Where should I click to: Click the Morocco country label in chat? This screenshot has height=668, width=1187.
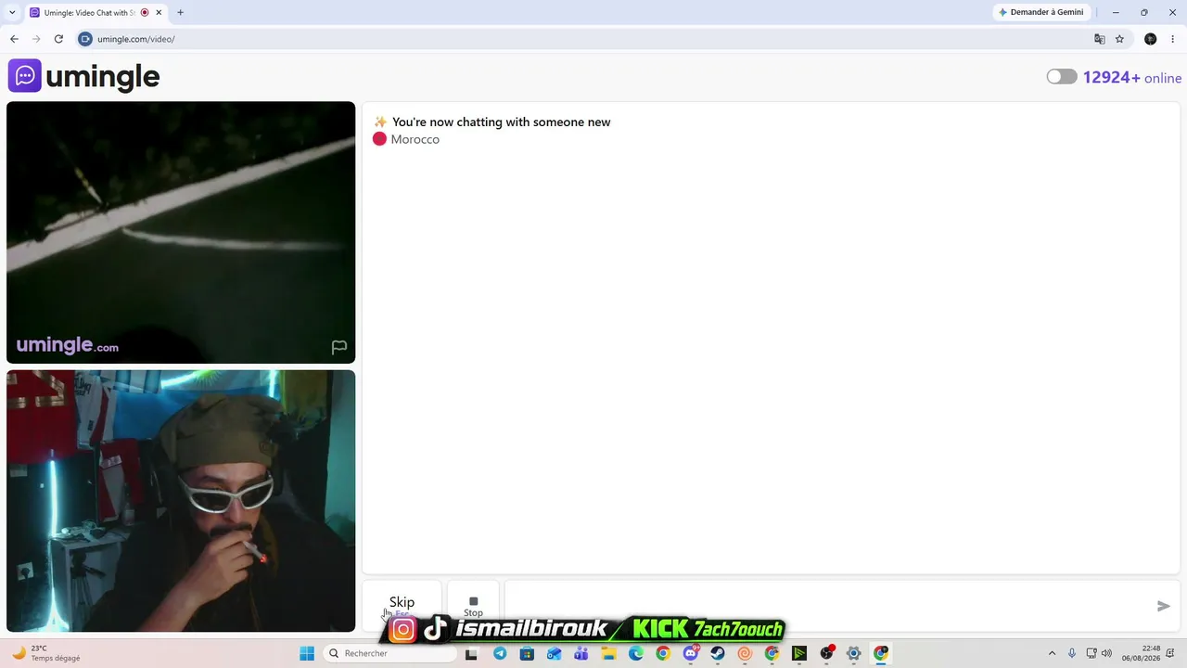coord(415,139)
